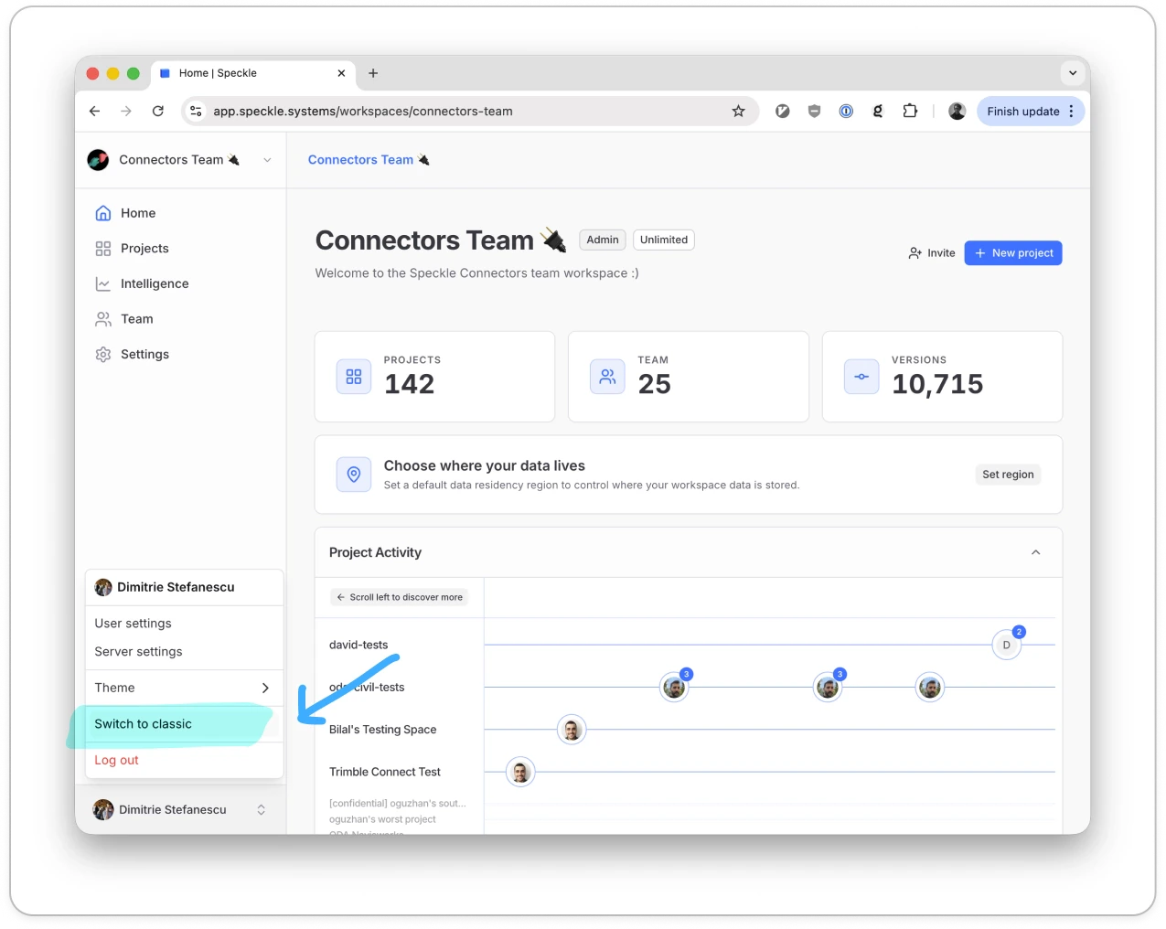This screenshot has width=1166, height=929.
Task: Open Chrome's three-dot menu beside Finish update
Action: point(1072,112)
